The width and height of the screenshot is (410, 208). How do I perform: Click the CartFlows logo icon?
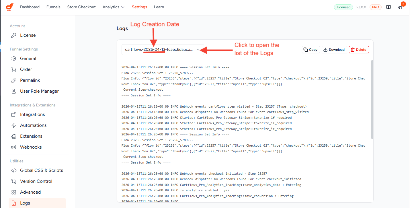click(x=10, y=7)
